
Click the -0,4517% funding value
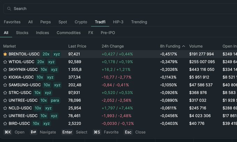pyautogui.click(x=169, y=54)
